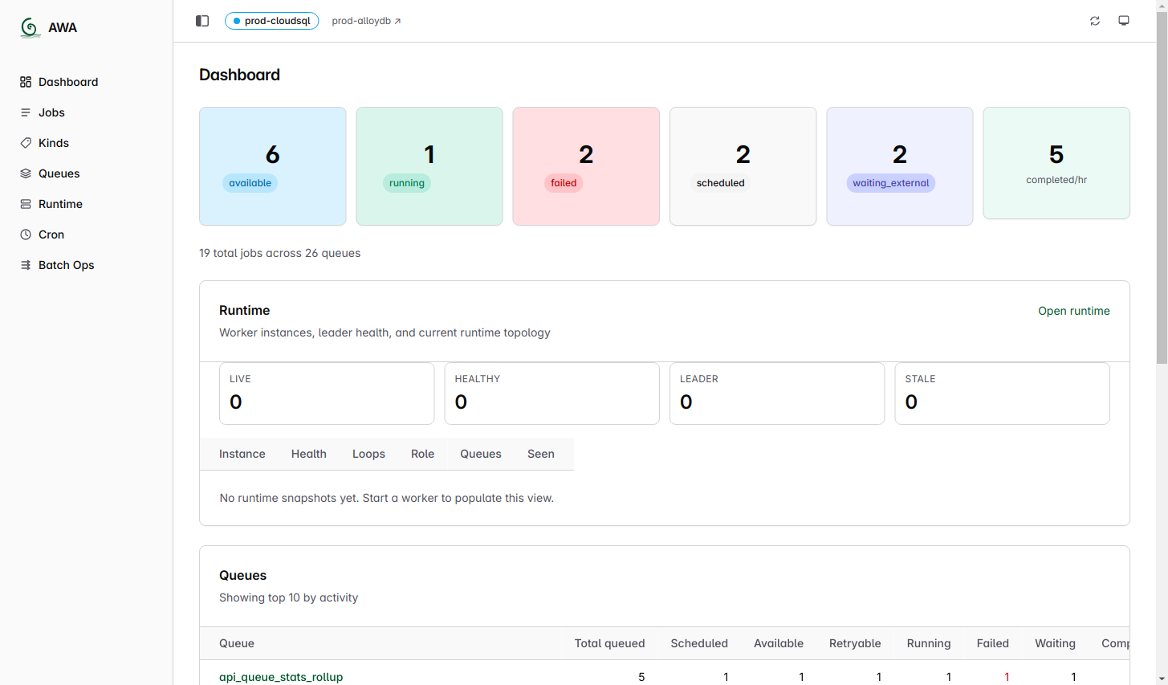Viewport: 1168px width, 685px height.
Task: Click the AWA spiral logo icon
Action: 30,28
